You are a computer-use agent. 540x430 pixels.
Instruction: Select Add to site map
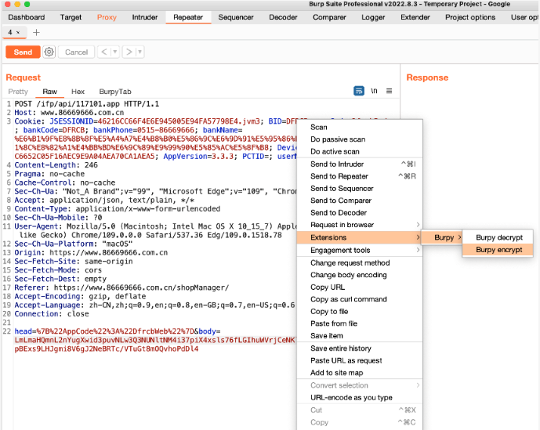pyautogui.click(x=360, y=373)
